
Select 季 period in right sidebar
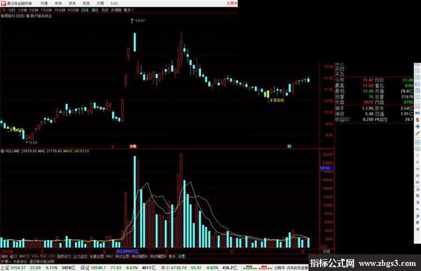[x=417, y=222]
